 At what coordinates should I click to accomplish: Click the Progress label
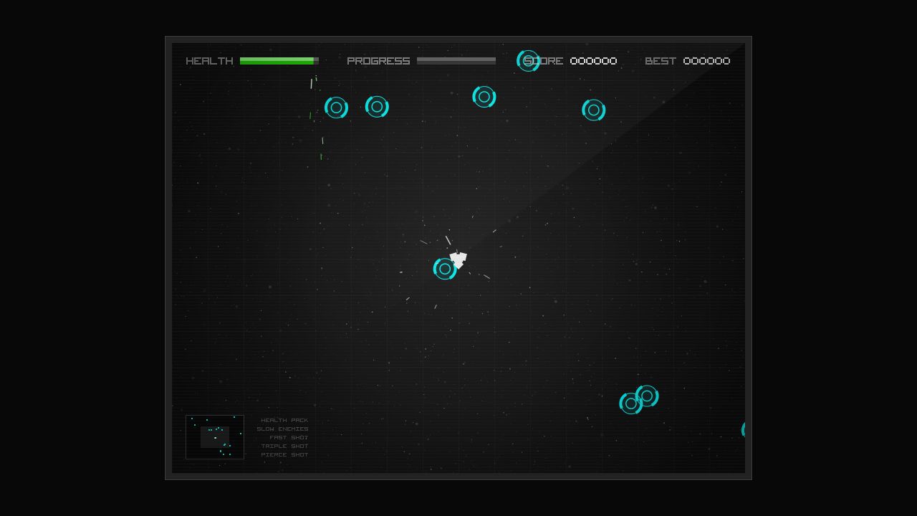point(378,61)
